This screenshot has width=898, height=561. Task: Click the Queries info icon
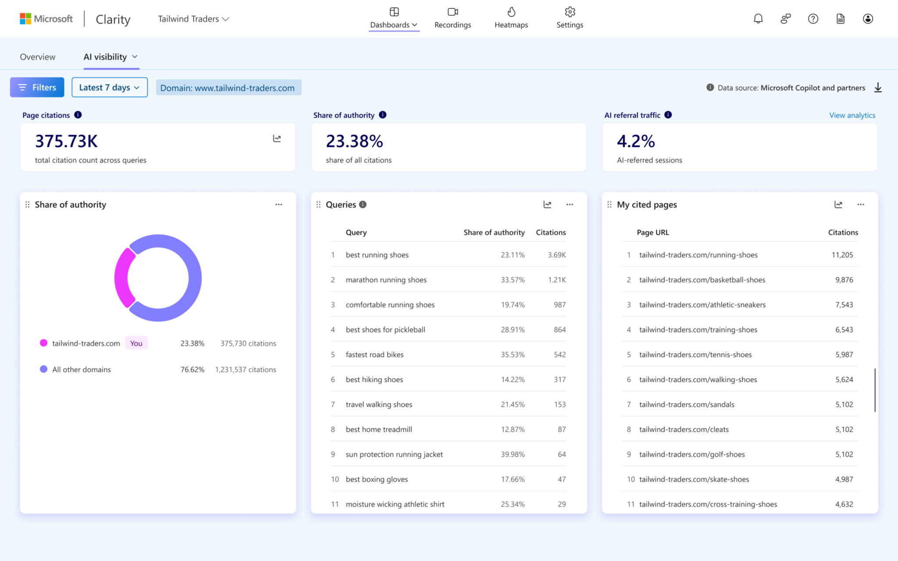(363, 204)
